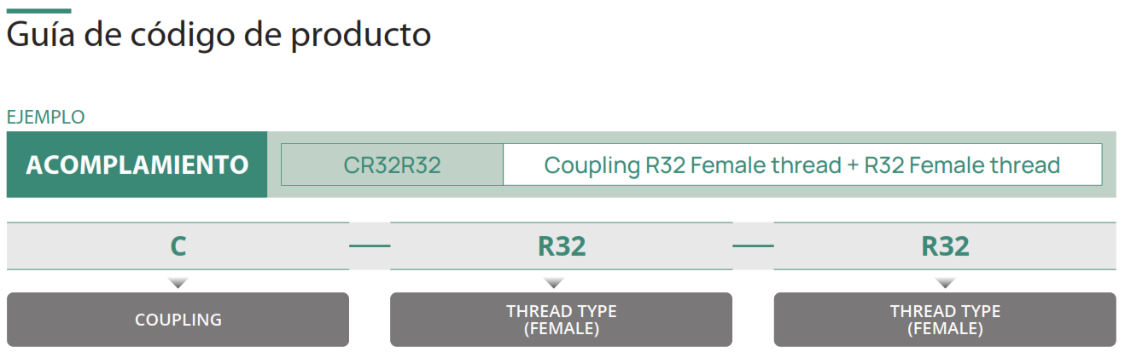Select the C code segment
The width and height of the screenshot is (1125, 358).
coord(178,246)
